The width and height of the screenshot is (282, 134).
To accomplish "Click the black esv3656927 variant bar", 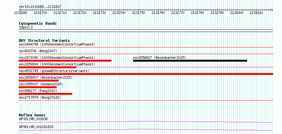I will tap(190, 61).
